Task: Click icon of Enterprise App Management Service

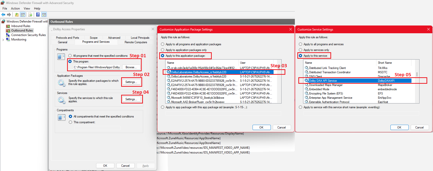Action: point(307,98)
